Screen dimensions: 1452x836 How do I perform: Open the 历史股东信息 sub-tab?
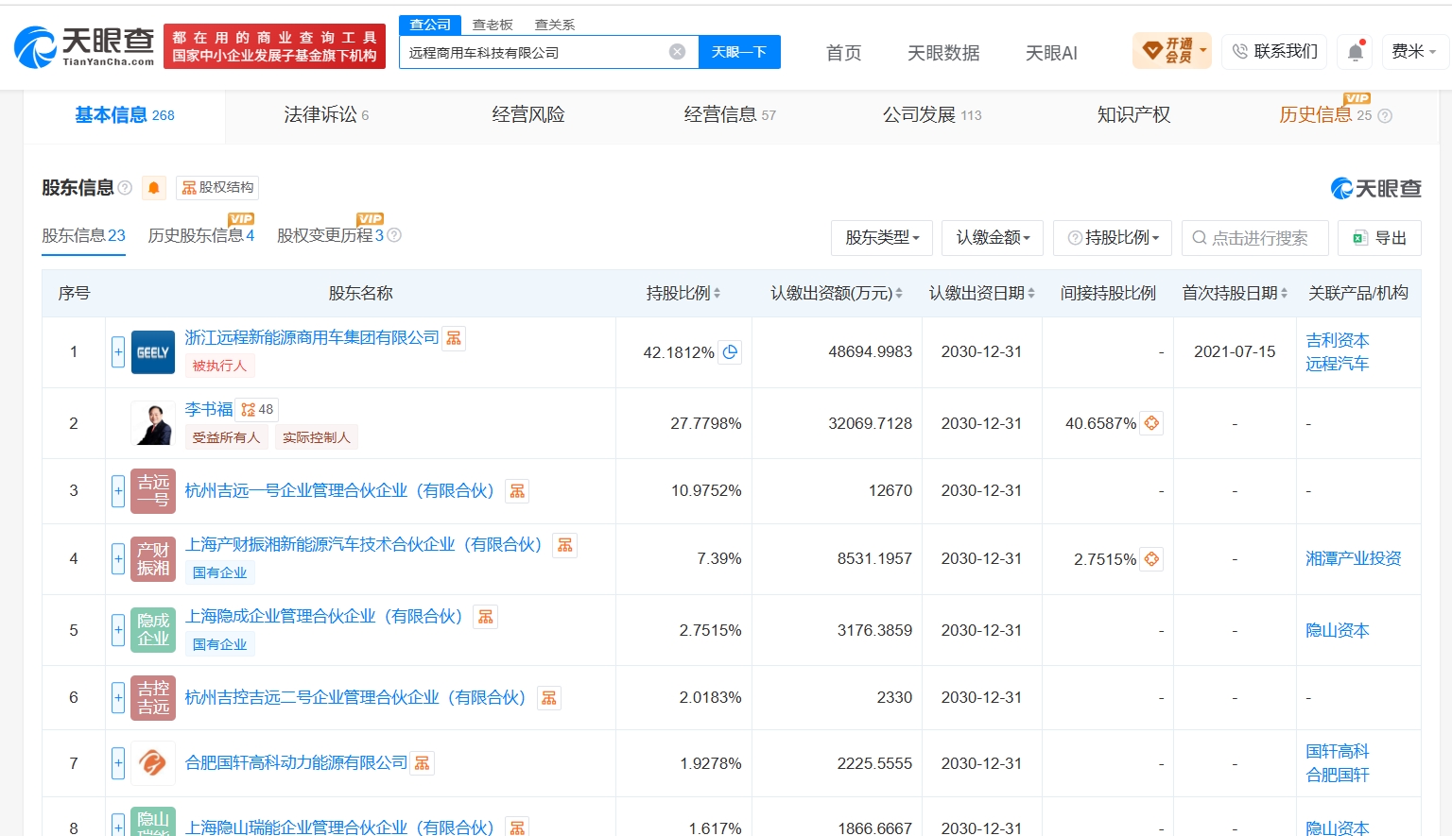201,235
